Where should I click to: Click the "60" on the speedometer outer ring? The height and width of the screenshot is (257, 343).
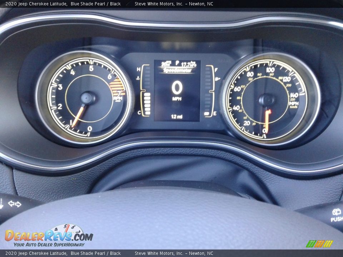(x=237, y=89)
